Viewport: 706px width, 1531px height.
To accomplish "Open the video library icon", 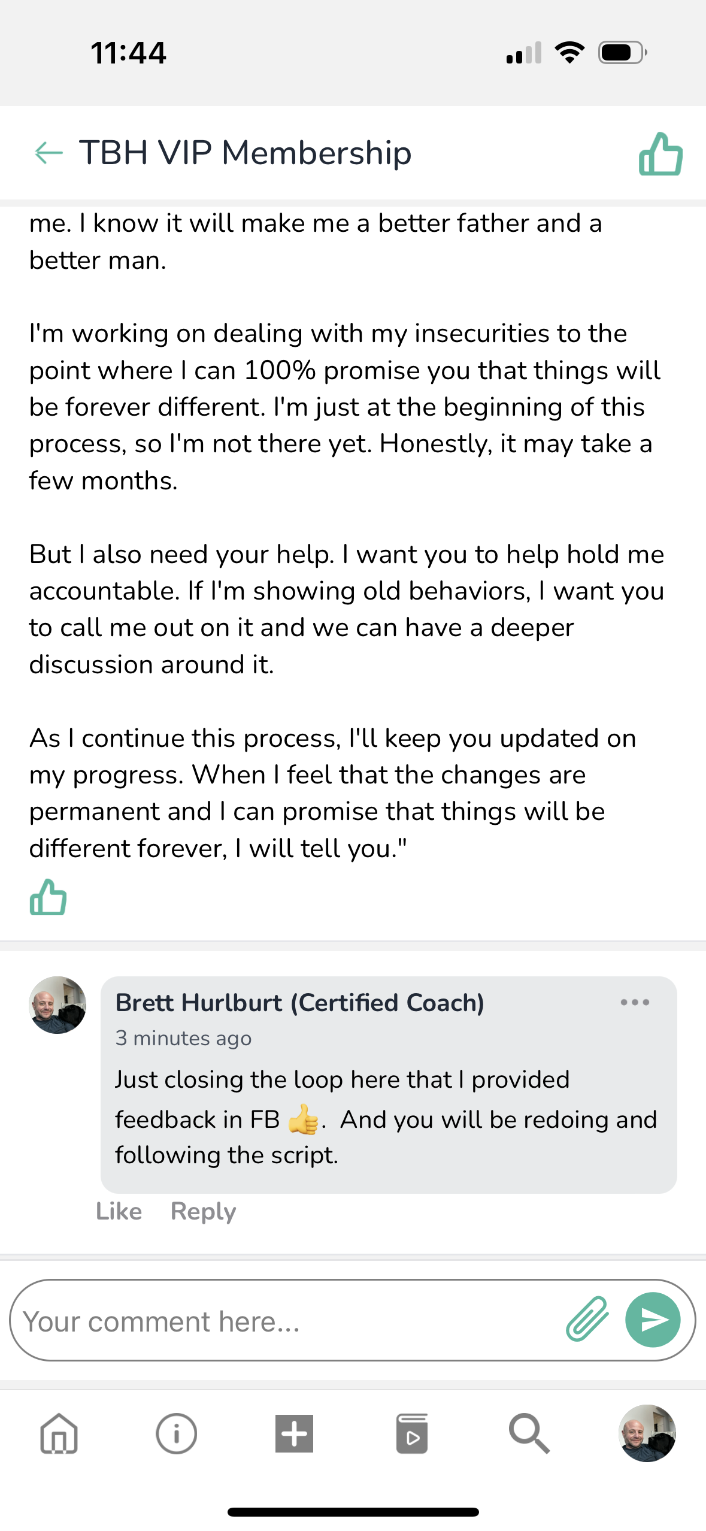I will 412,1433.
